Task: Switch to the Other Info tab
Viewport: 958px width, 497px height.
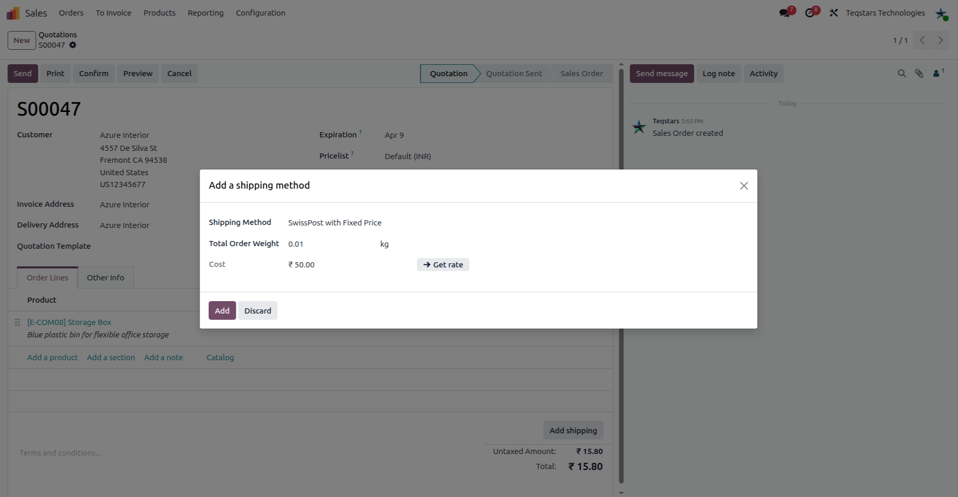Action: (106, 278)
